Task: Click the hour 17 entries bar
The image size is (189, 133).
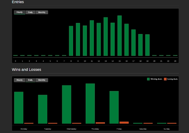Action: [x=134, y=43]
